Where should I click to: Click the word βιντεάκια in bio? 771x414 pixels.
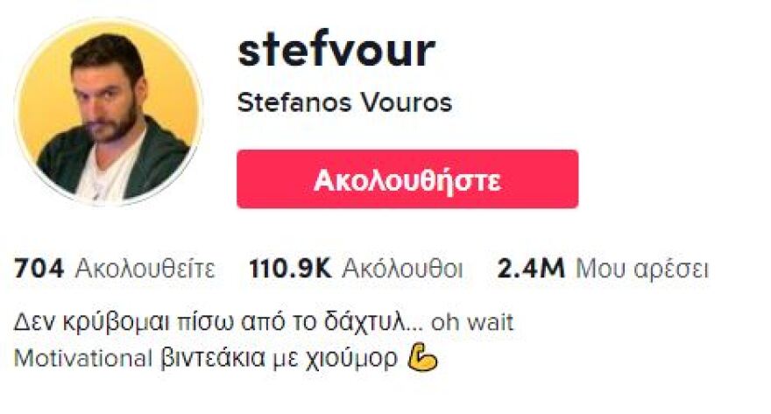(x=213, y=359)
